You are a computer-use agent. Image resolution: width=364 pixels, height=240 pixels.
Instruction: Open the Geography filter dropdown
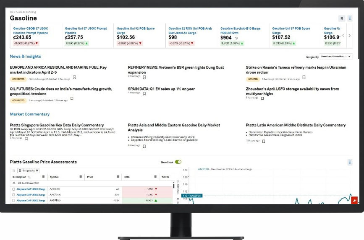(x=336, y=57)
